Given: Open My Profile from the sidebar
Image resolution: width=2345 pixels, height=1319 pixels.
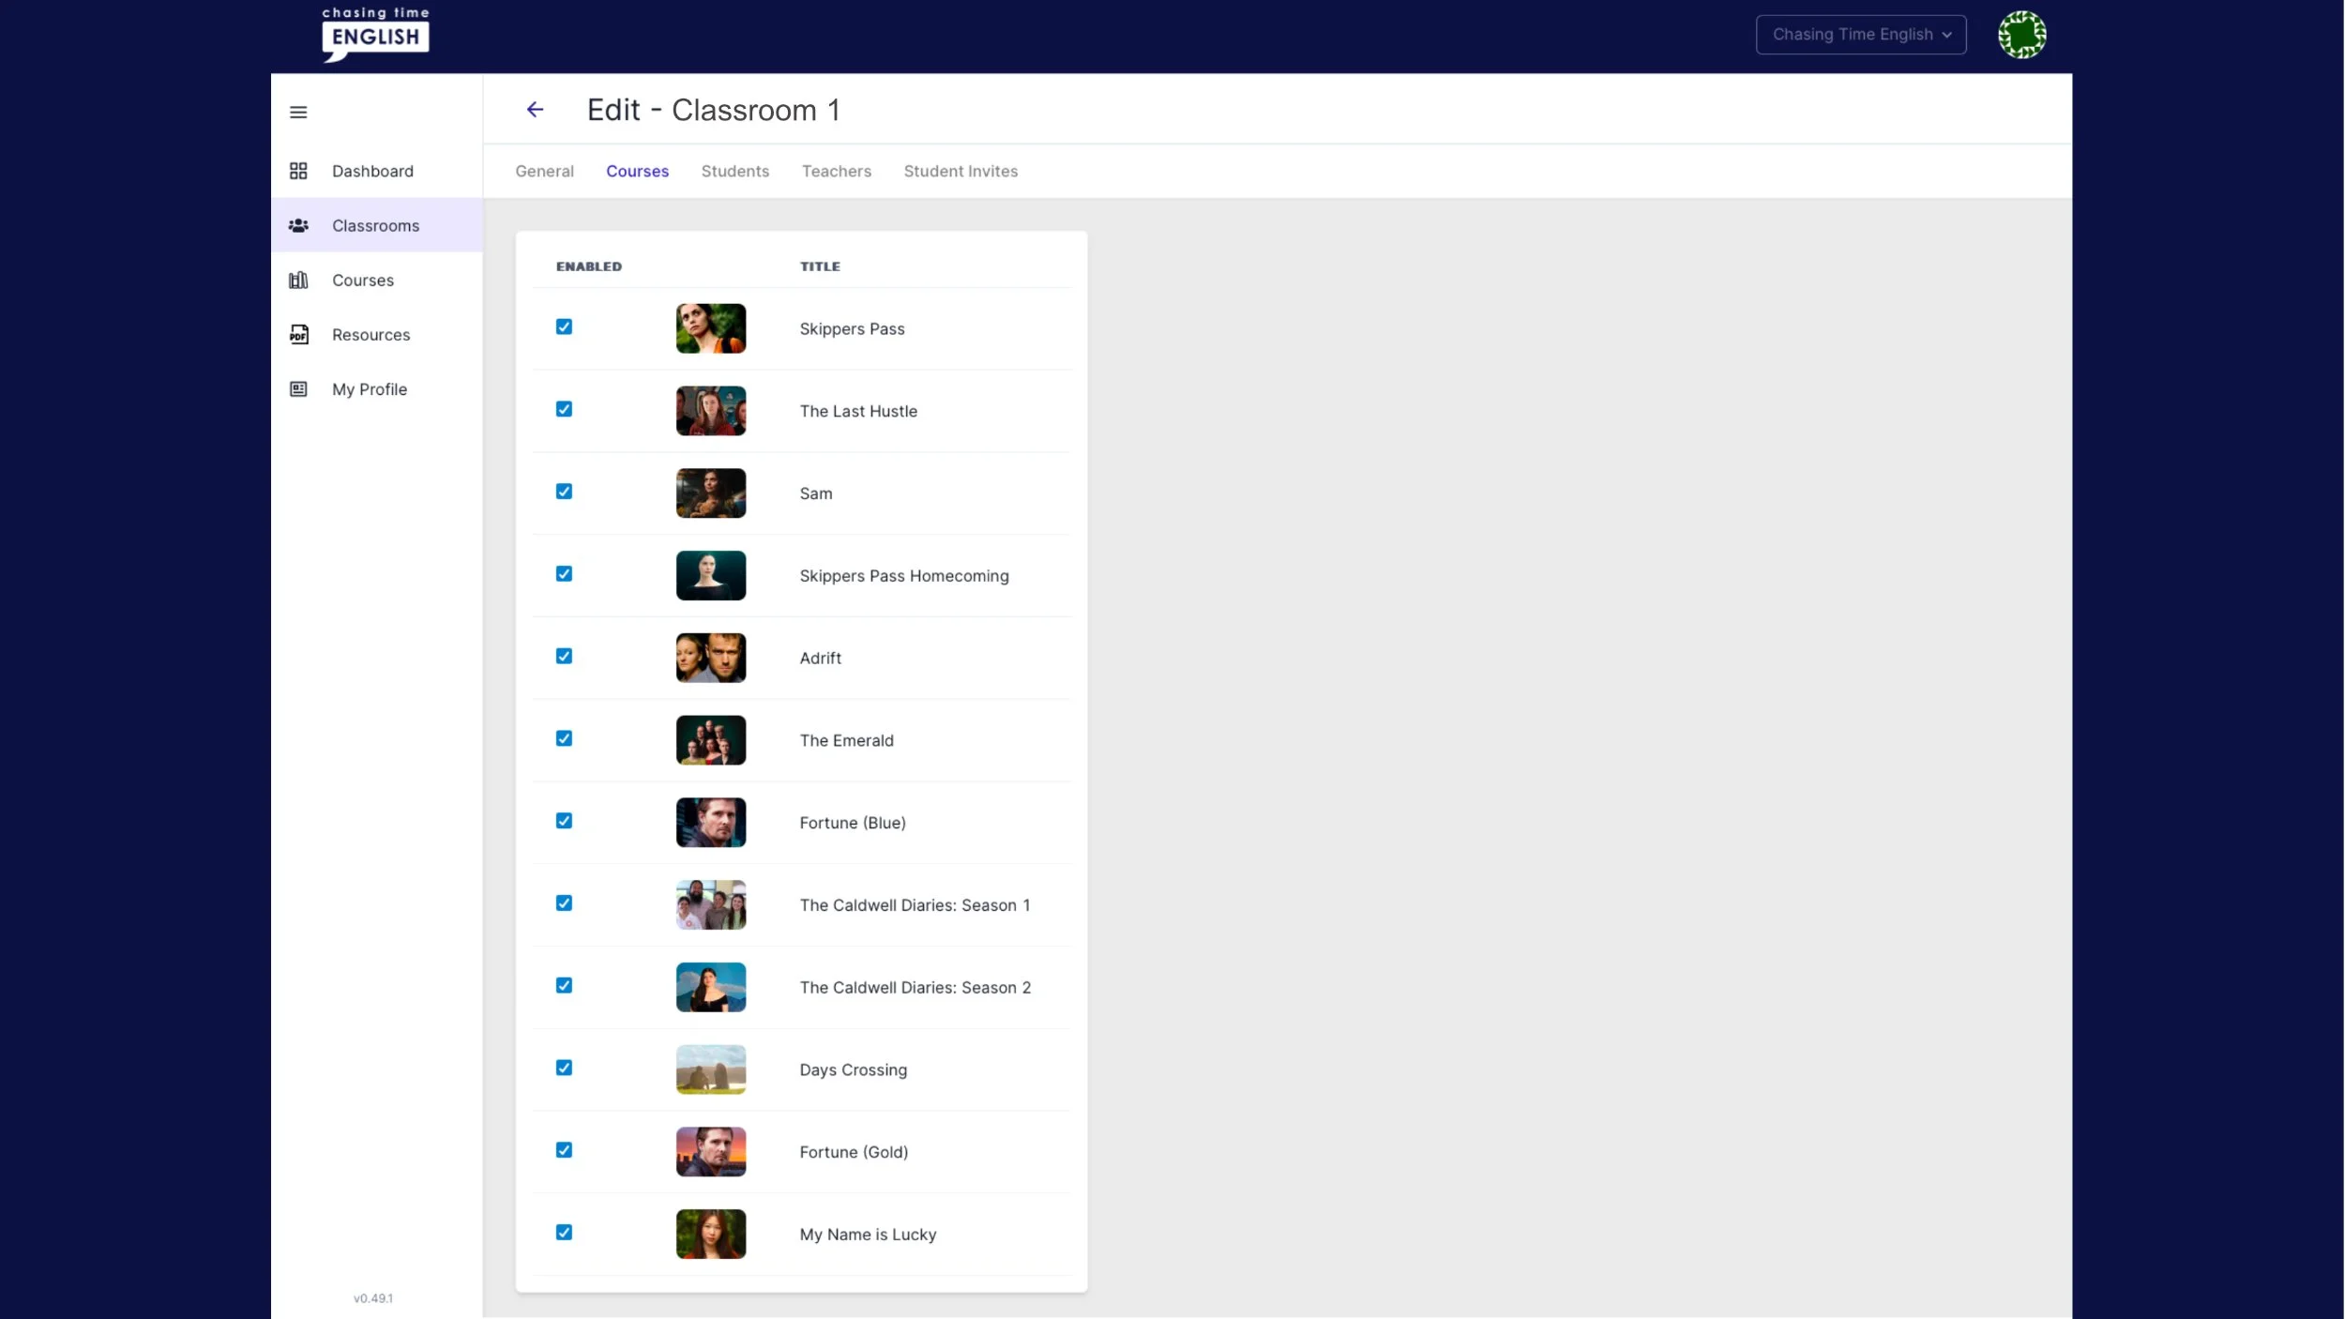Looking at the screenshot, I should coord(369,389).
